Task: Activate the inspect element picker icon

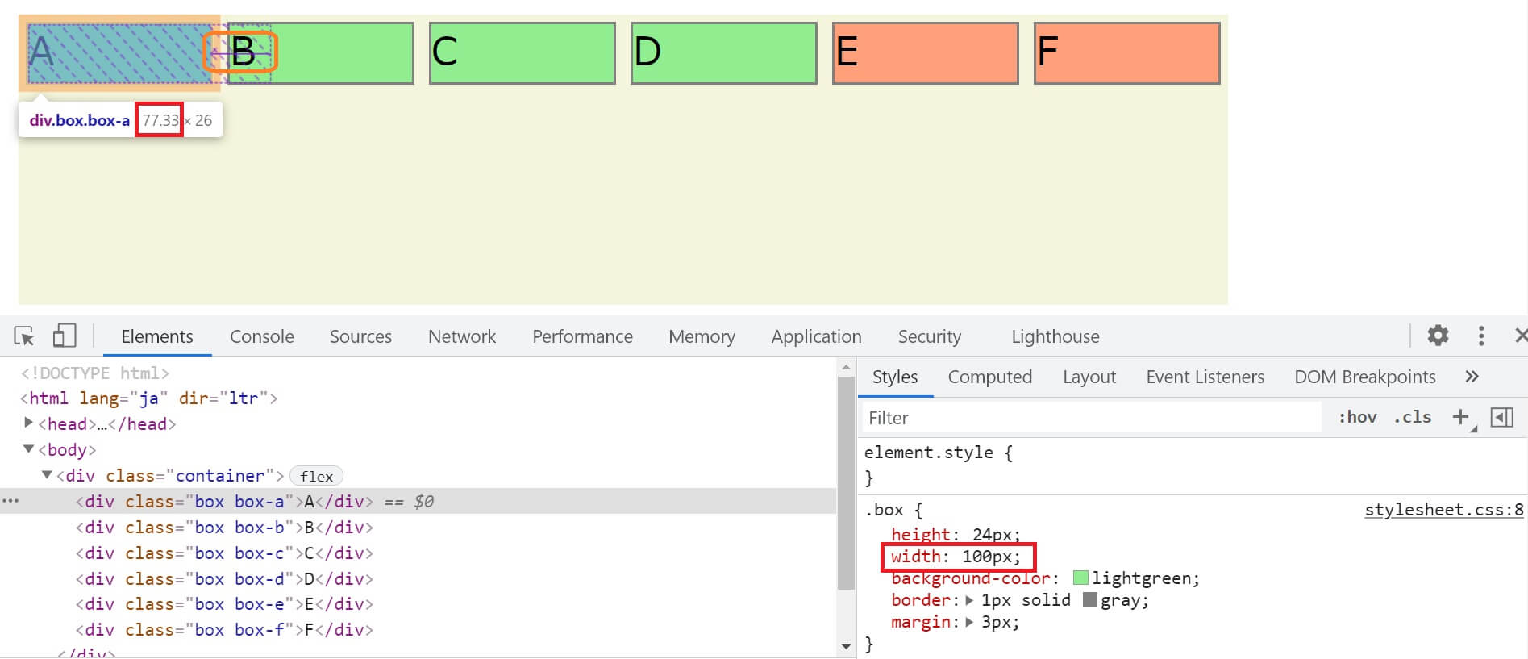Action: [x=24, y=336]
